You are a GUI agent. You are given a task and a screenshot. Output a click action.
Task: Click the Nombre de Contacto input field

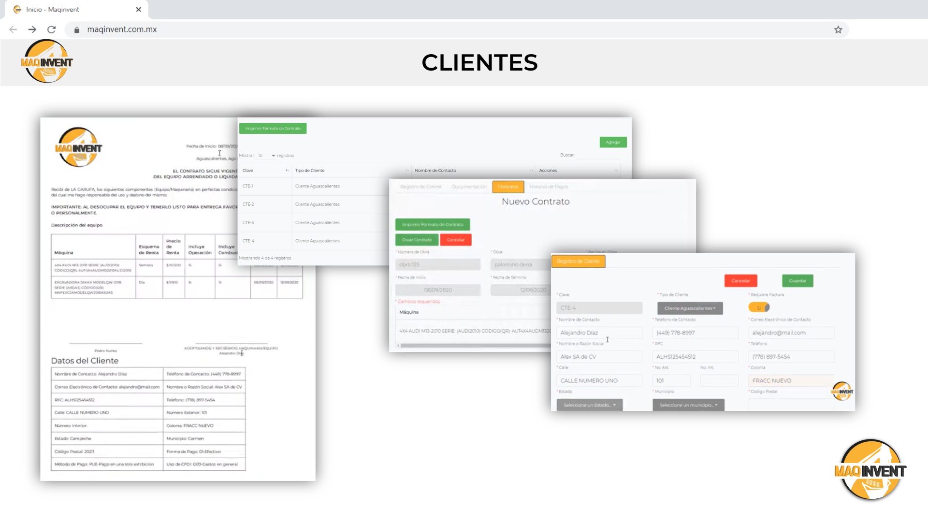(599, 333)
